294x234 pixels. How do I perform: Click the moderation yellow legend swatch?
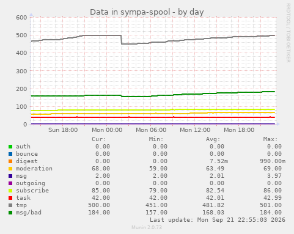10,169
